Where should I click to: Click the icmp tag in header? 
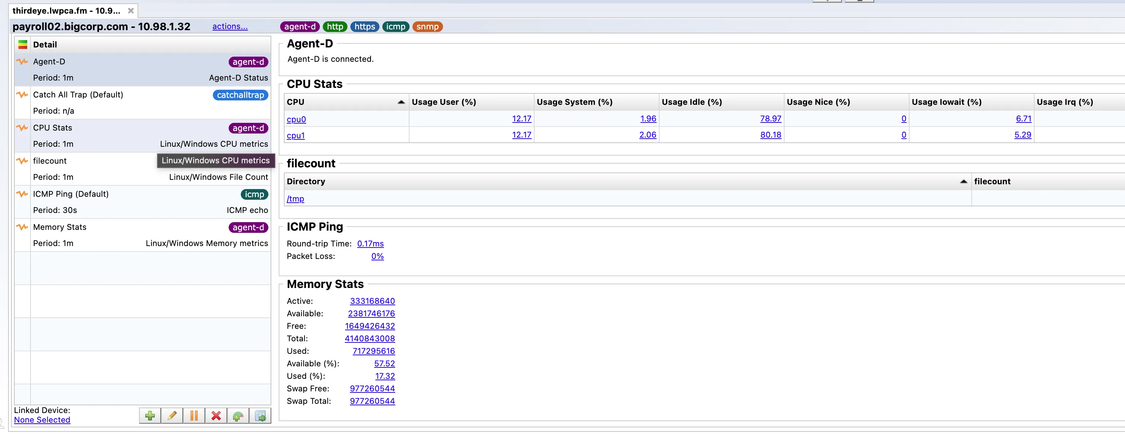(x=396, y=26)
